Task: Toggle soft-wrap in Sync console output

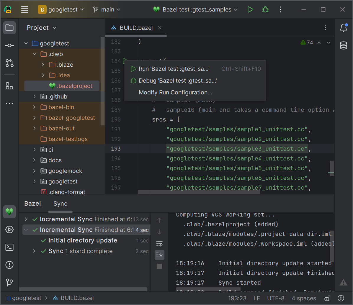Action: pyautogui.click(x=159, y=243)
